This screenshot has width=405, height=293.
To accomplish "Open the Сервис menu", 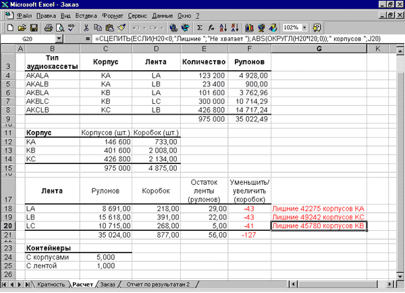I will [138, 16].
